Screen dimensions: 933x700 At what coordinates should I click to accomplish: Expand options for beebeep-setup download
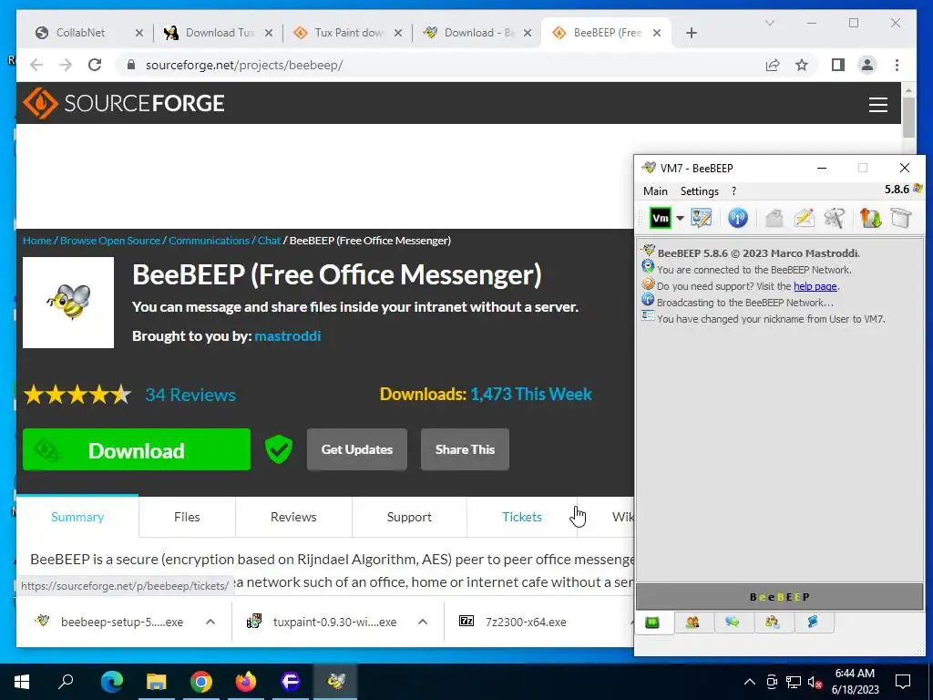pyautogui.click(x=210, y=622)
